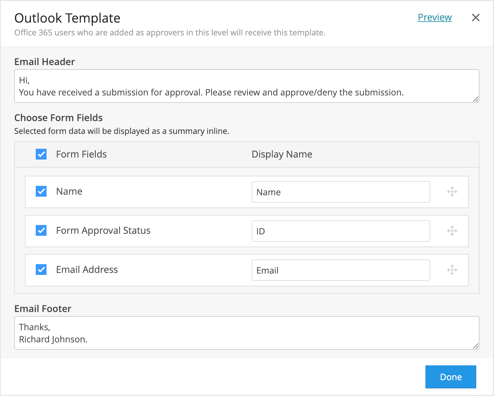Uncheck the Form Approval Status checkbox

click(41, 230)
